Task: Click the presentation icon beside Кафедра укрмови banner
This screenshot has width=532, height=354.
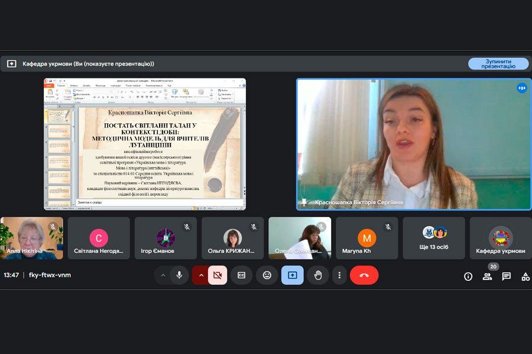Action: pos(12,64)
